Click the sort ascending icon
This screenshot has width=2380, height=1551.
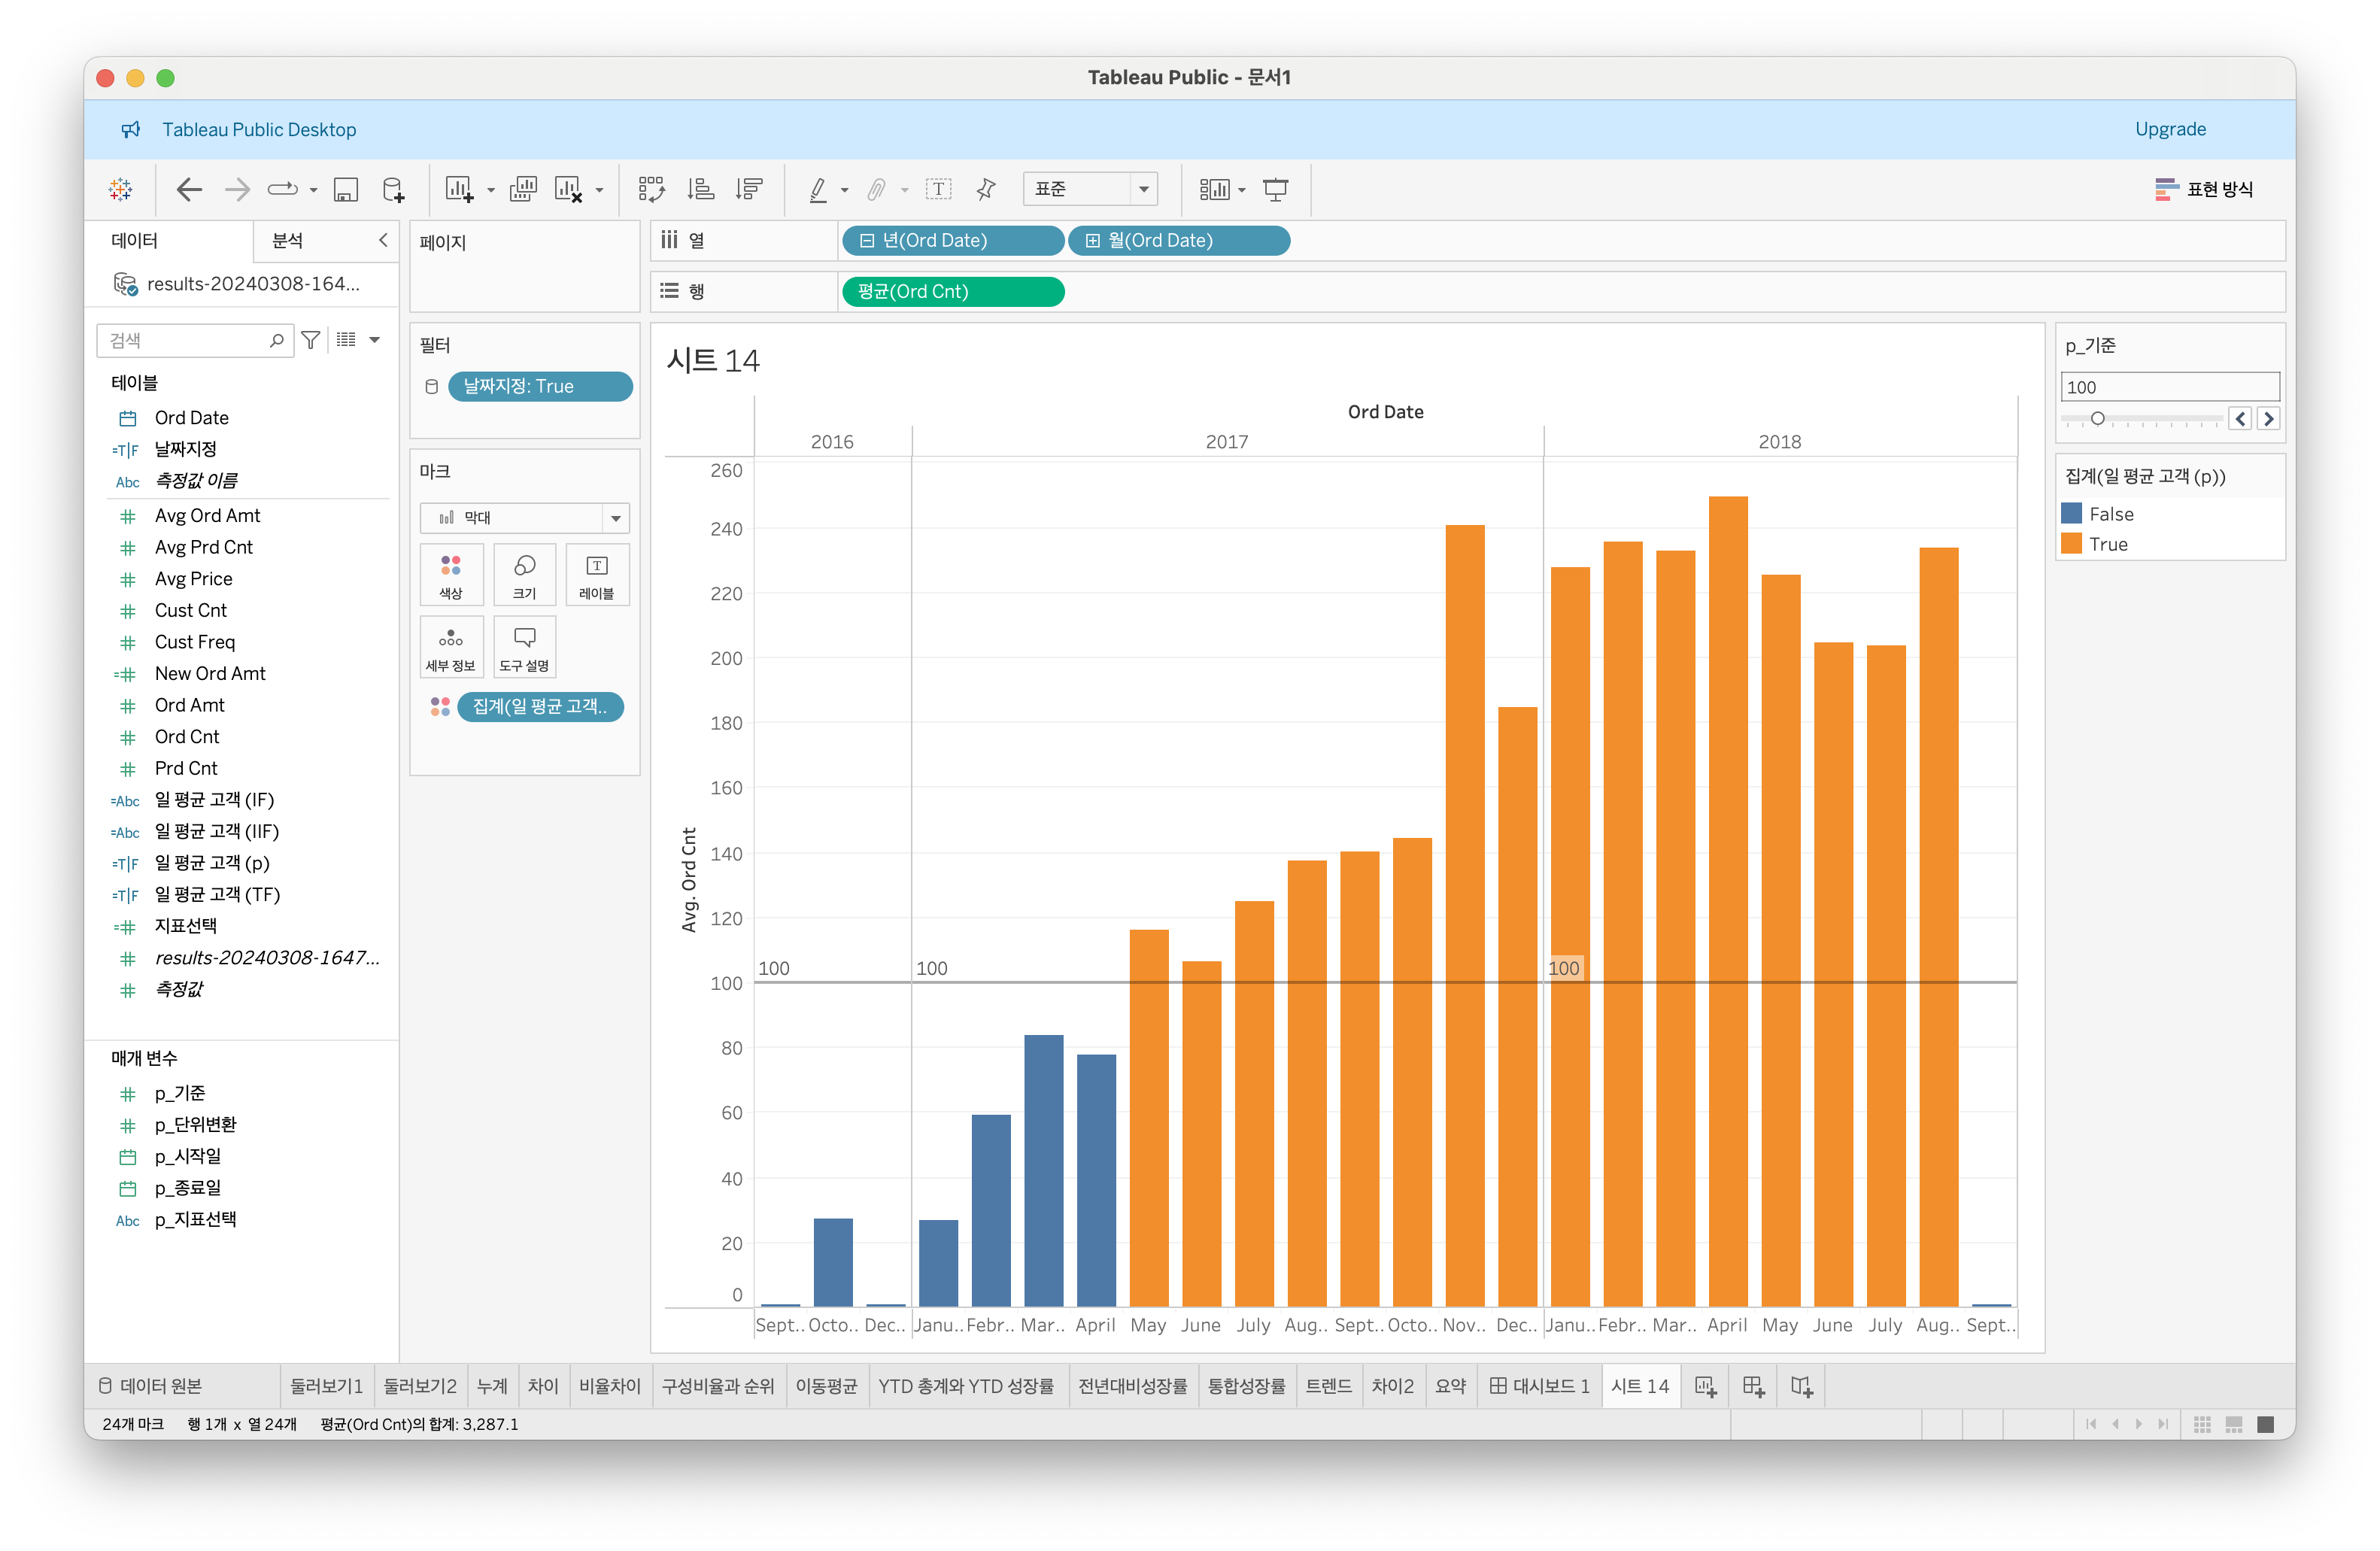click(701, 189)
